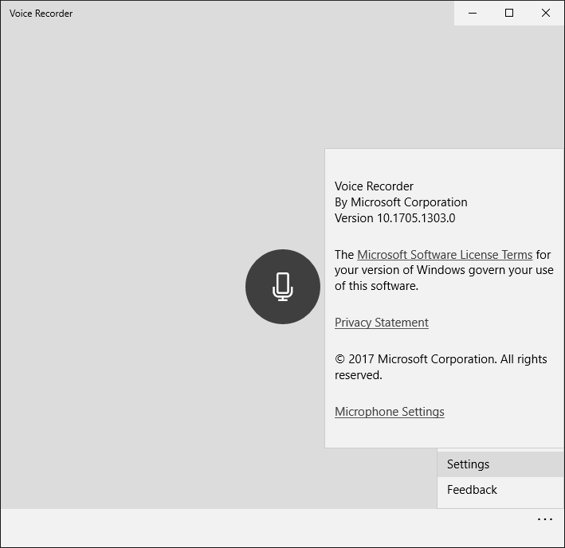The image size is (565, 548).
Task: Minimize the Voice Recorder window
Action: pos(473,13)
